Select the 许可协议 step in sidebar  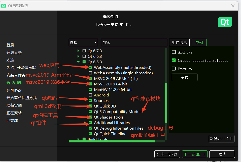click(14, 90)
